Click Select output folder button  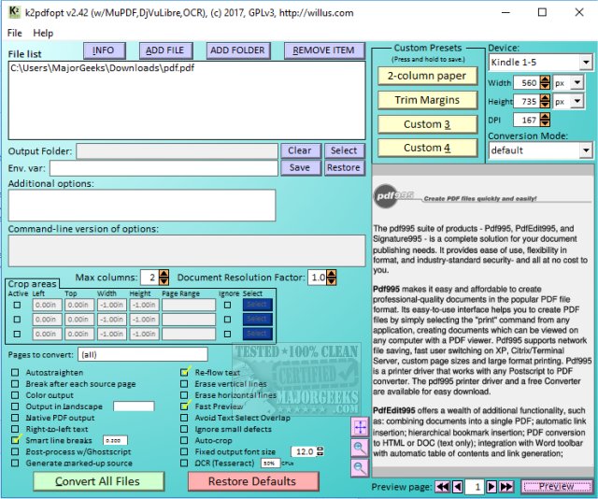coord(345,150)
